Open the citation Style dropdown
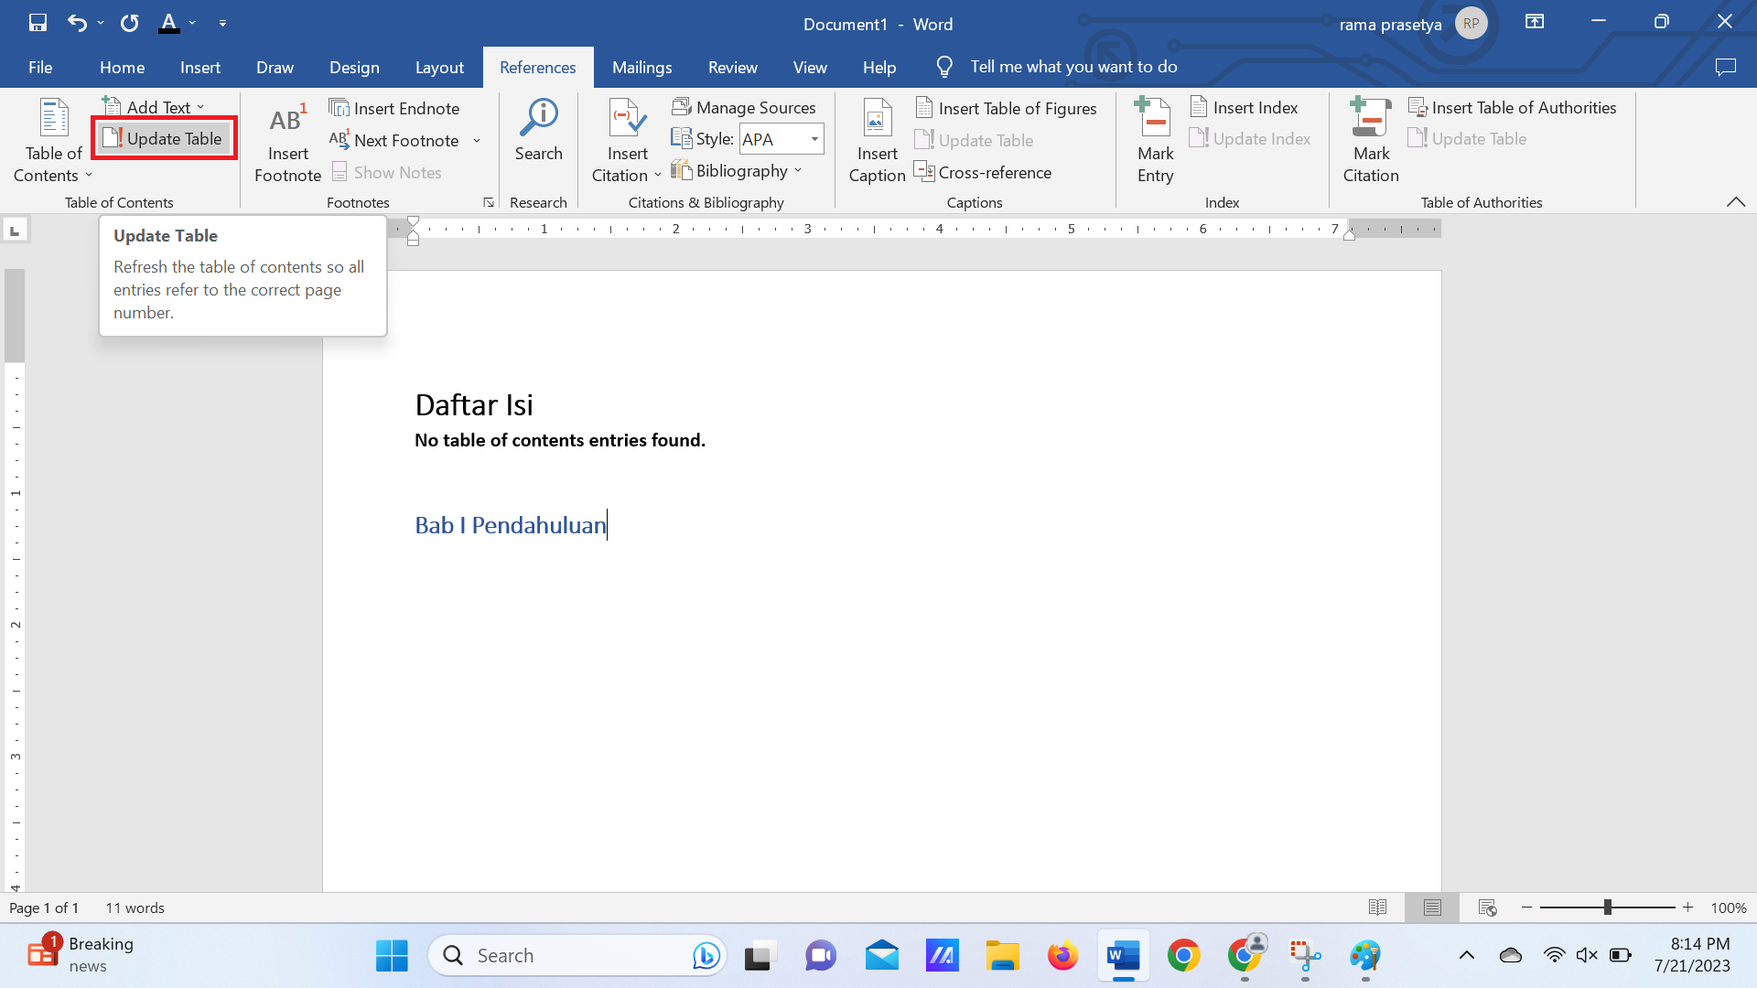Viewport: 1757px width, 988px height. coord(814,139)
